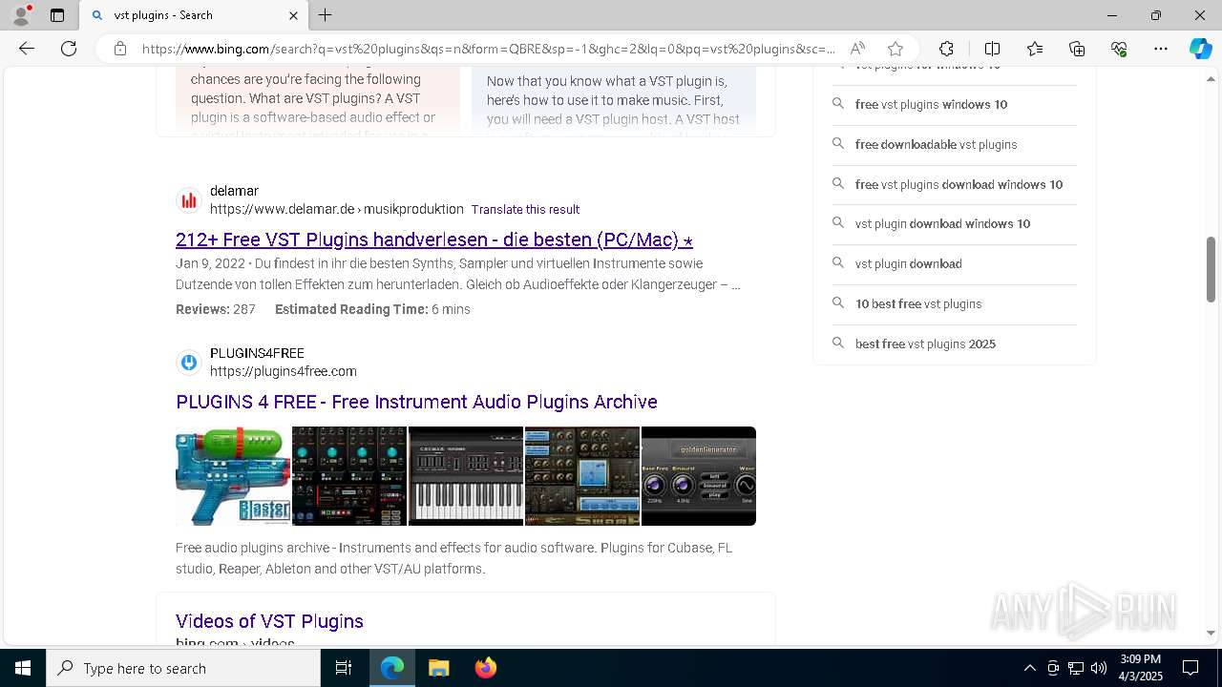1222x687 pixels.
Task: Open Videos of VST Plugins heading
Action: coord(269,621)
